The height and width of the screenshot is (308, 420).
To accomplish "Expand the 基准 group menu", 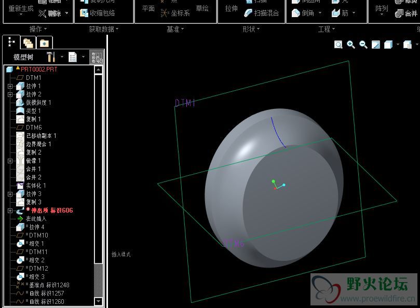I will (175, 29).
